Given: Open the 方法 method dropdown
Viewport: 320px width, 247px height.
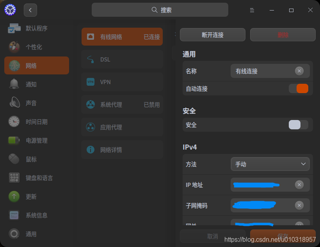Looking at the screenshot, I should click(x=270, y=164).
